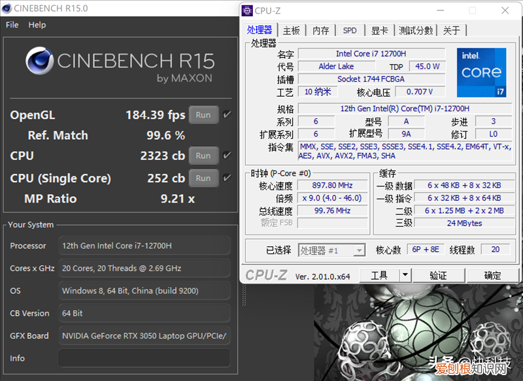523x381 pixels.
Task: Click the checkmark beside CPU Single Core
Action: [228, 177]
